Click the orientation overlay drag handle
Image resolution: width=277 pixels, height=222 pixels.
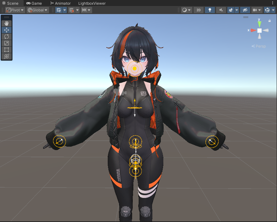246,17
